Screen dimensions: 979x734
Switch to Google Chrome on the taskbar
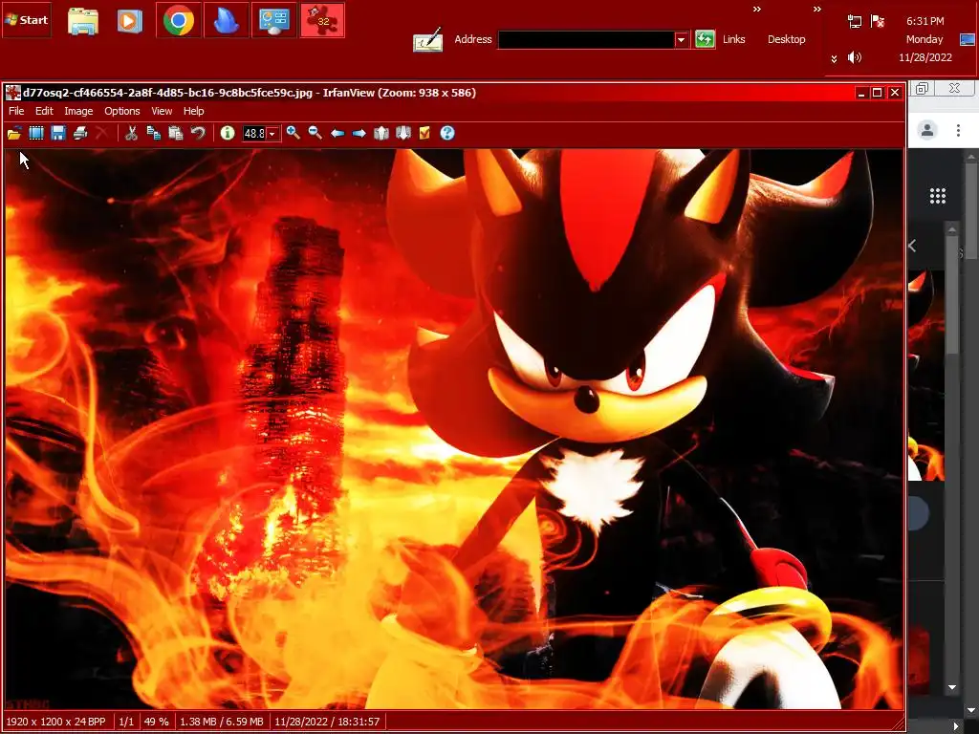179,21
